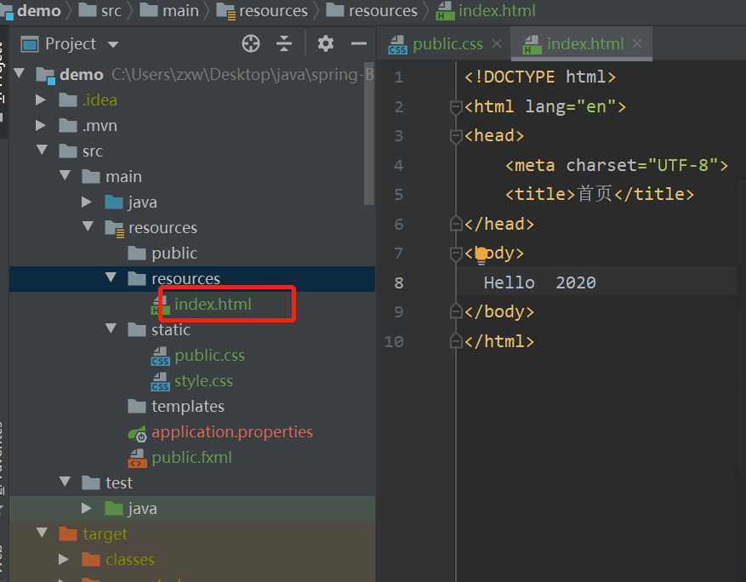Collapse the src folder arrow

(42, 150)
